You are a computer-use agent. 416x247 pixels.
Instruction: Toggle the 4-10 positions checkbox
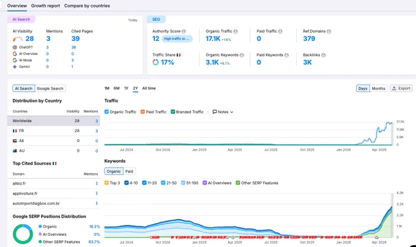(x=127, y=183)
